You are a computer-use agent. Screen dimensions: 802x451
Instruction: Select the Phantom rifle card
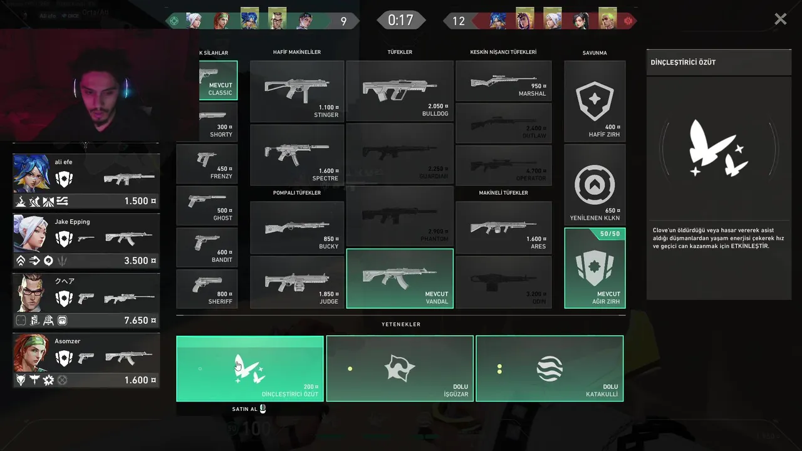(x=400, y=216)
